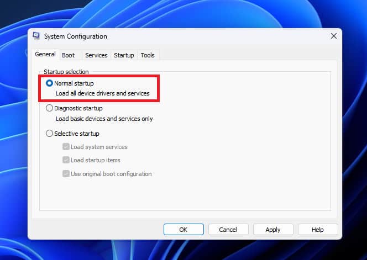Enable the Selective startup radio button
Image resolution: width=367 pixels, height=260 pixels.
point(50,134)
